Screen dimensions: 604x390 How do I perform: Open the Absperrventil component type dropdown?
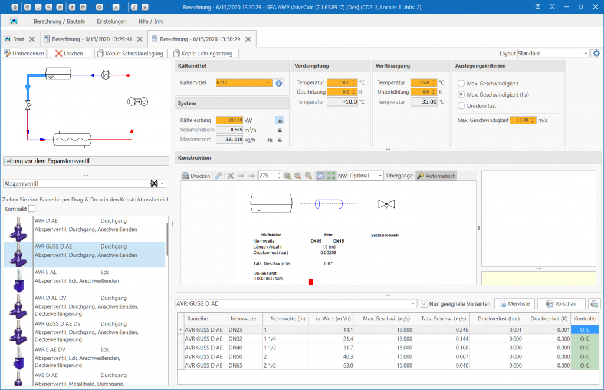point(163,183)
